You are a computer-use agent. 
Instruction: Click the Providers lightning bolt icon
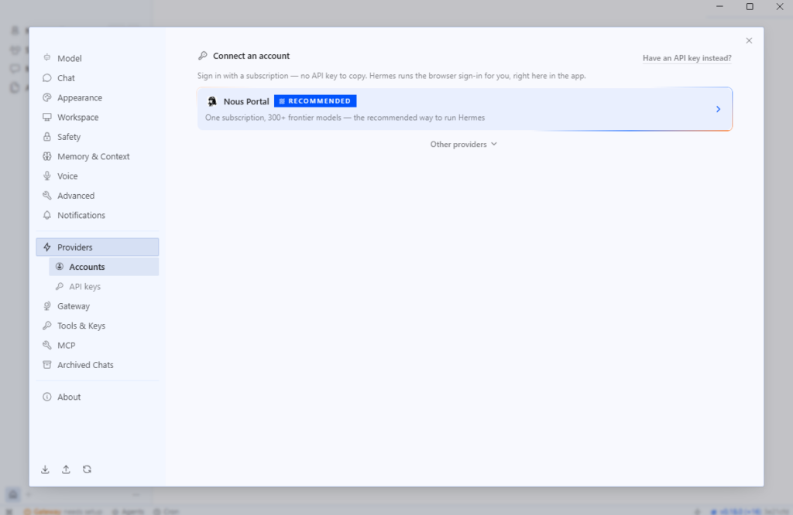[47, 247]
